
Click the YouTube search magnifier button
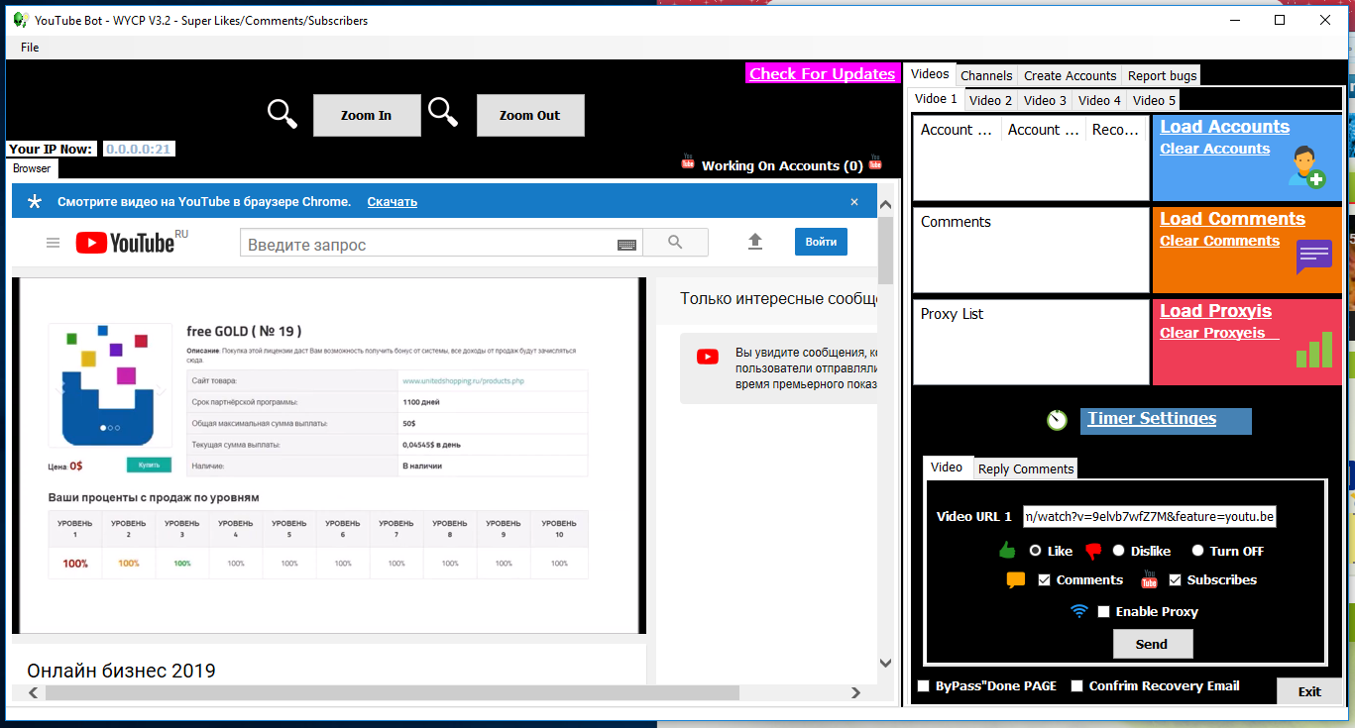675,243
